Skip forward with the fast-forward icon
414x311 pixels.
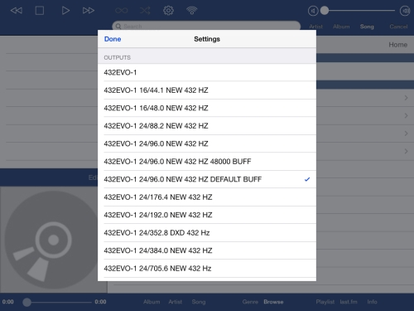(89, 11)
